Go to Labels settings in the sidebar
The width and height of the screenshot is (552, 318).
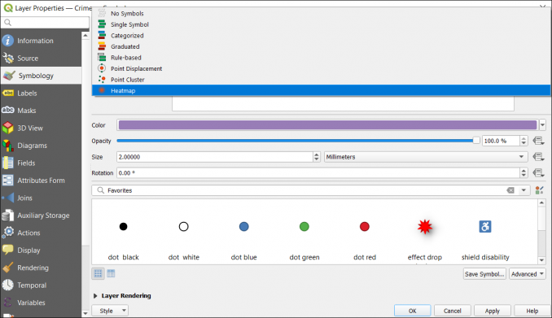pyautogui.click(x=41, y=94)
